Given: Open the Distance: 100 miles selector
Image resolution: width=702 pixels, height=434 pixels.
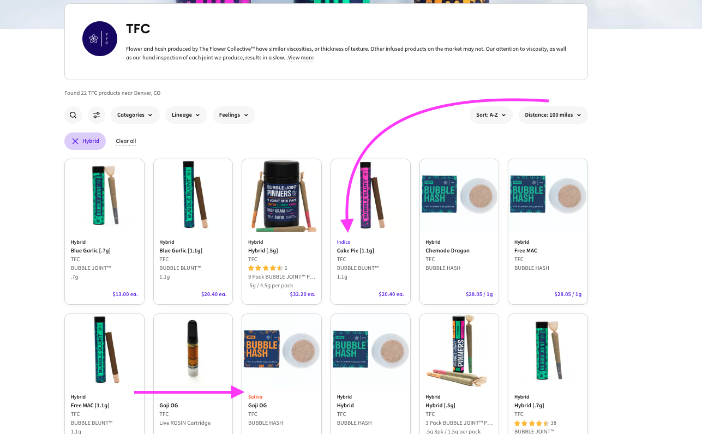Looking at the screenshot, I should pos(553,115).
